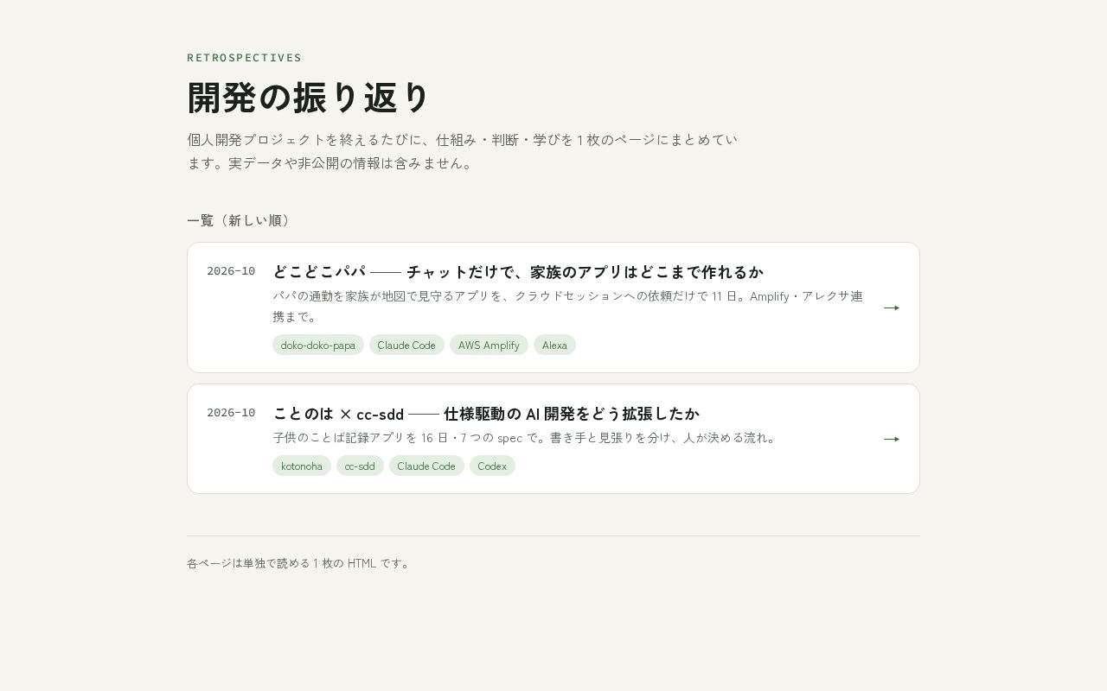Select the kotonoha tag
Image resolution: width=1107 pixels, height=691 pixels.
point(302,466)
